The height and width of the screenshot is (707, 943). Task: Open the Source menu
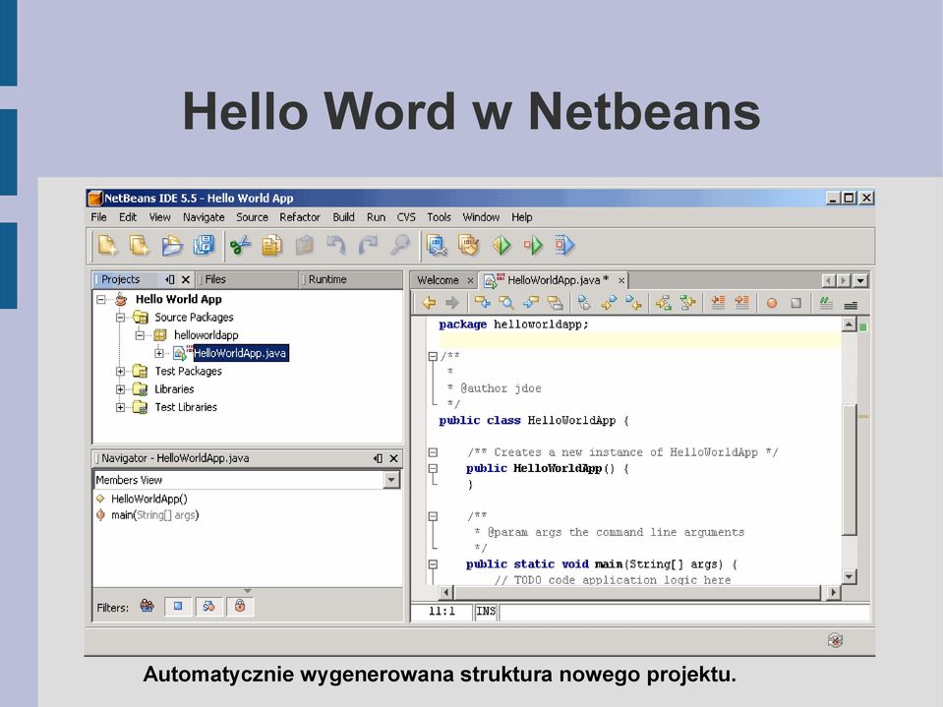click(252, 217)
